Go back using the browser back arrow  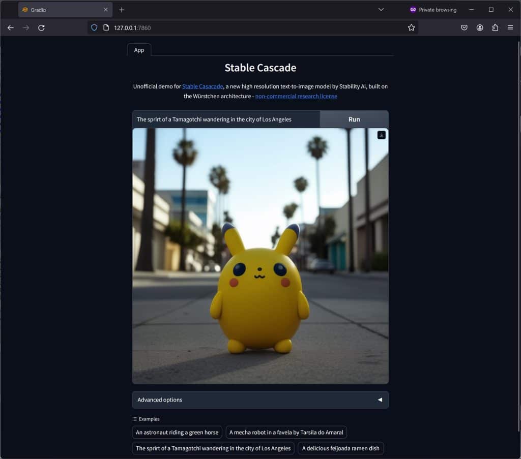click(x=11, y=28)
